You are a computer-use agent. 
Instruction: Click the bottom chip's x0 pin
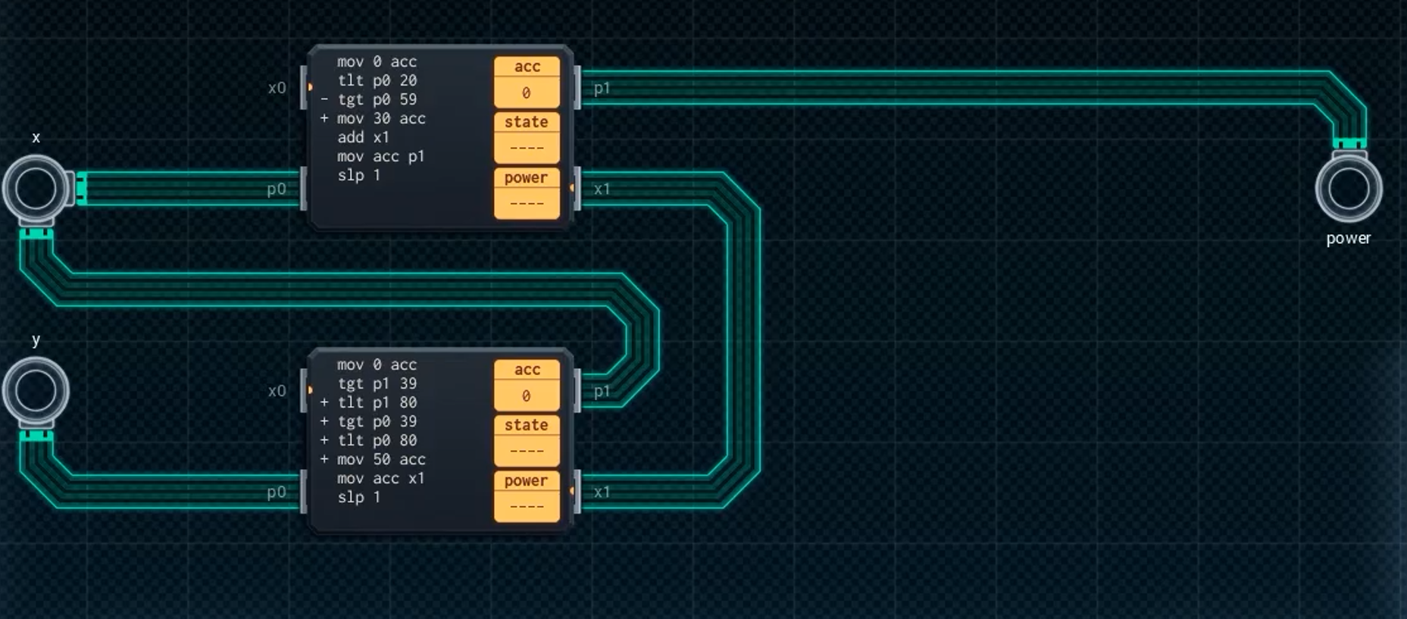pyautogui.click(x=304, y=391)
